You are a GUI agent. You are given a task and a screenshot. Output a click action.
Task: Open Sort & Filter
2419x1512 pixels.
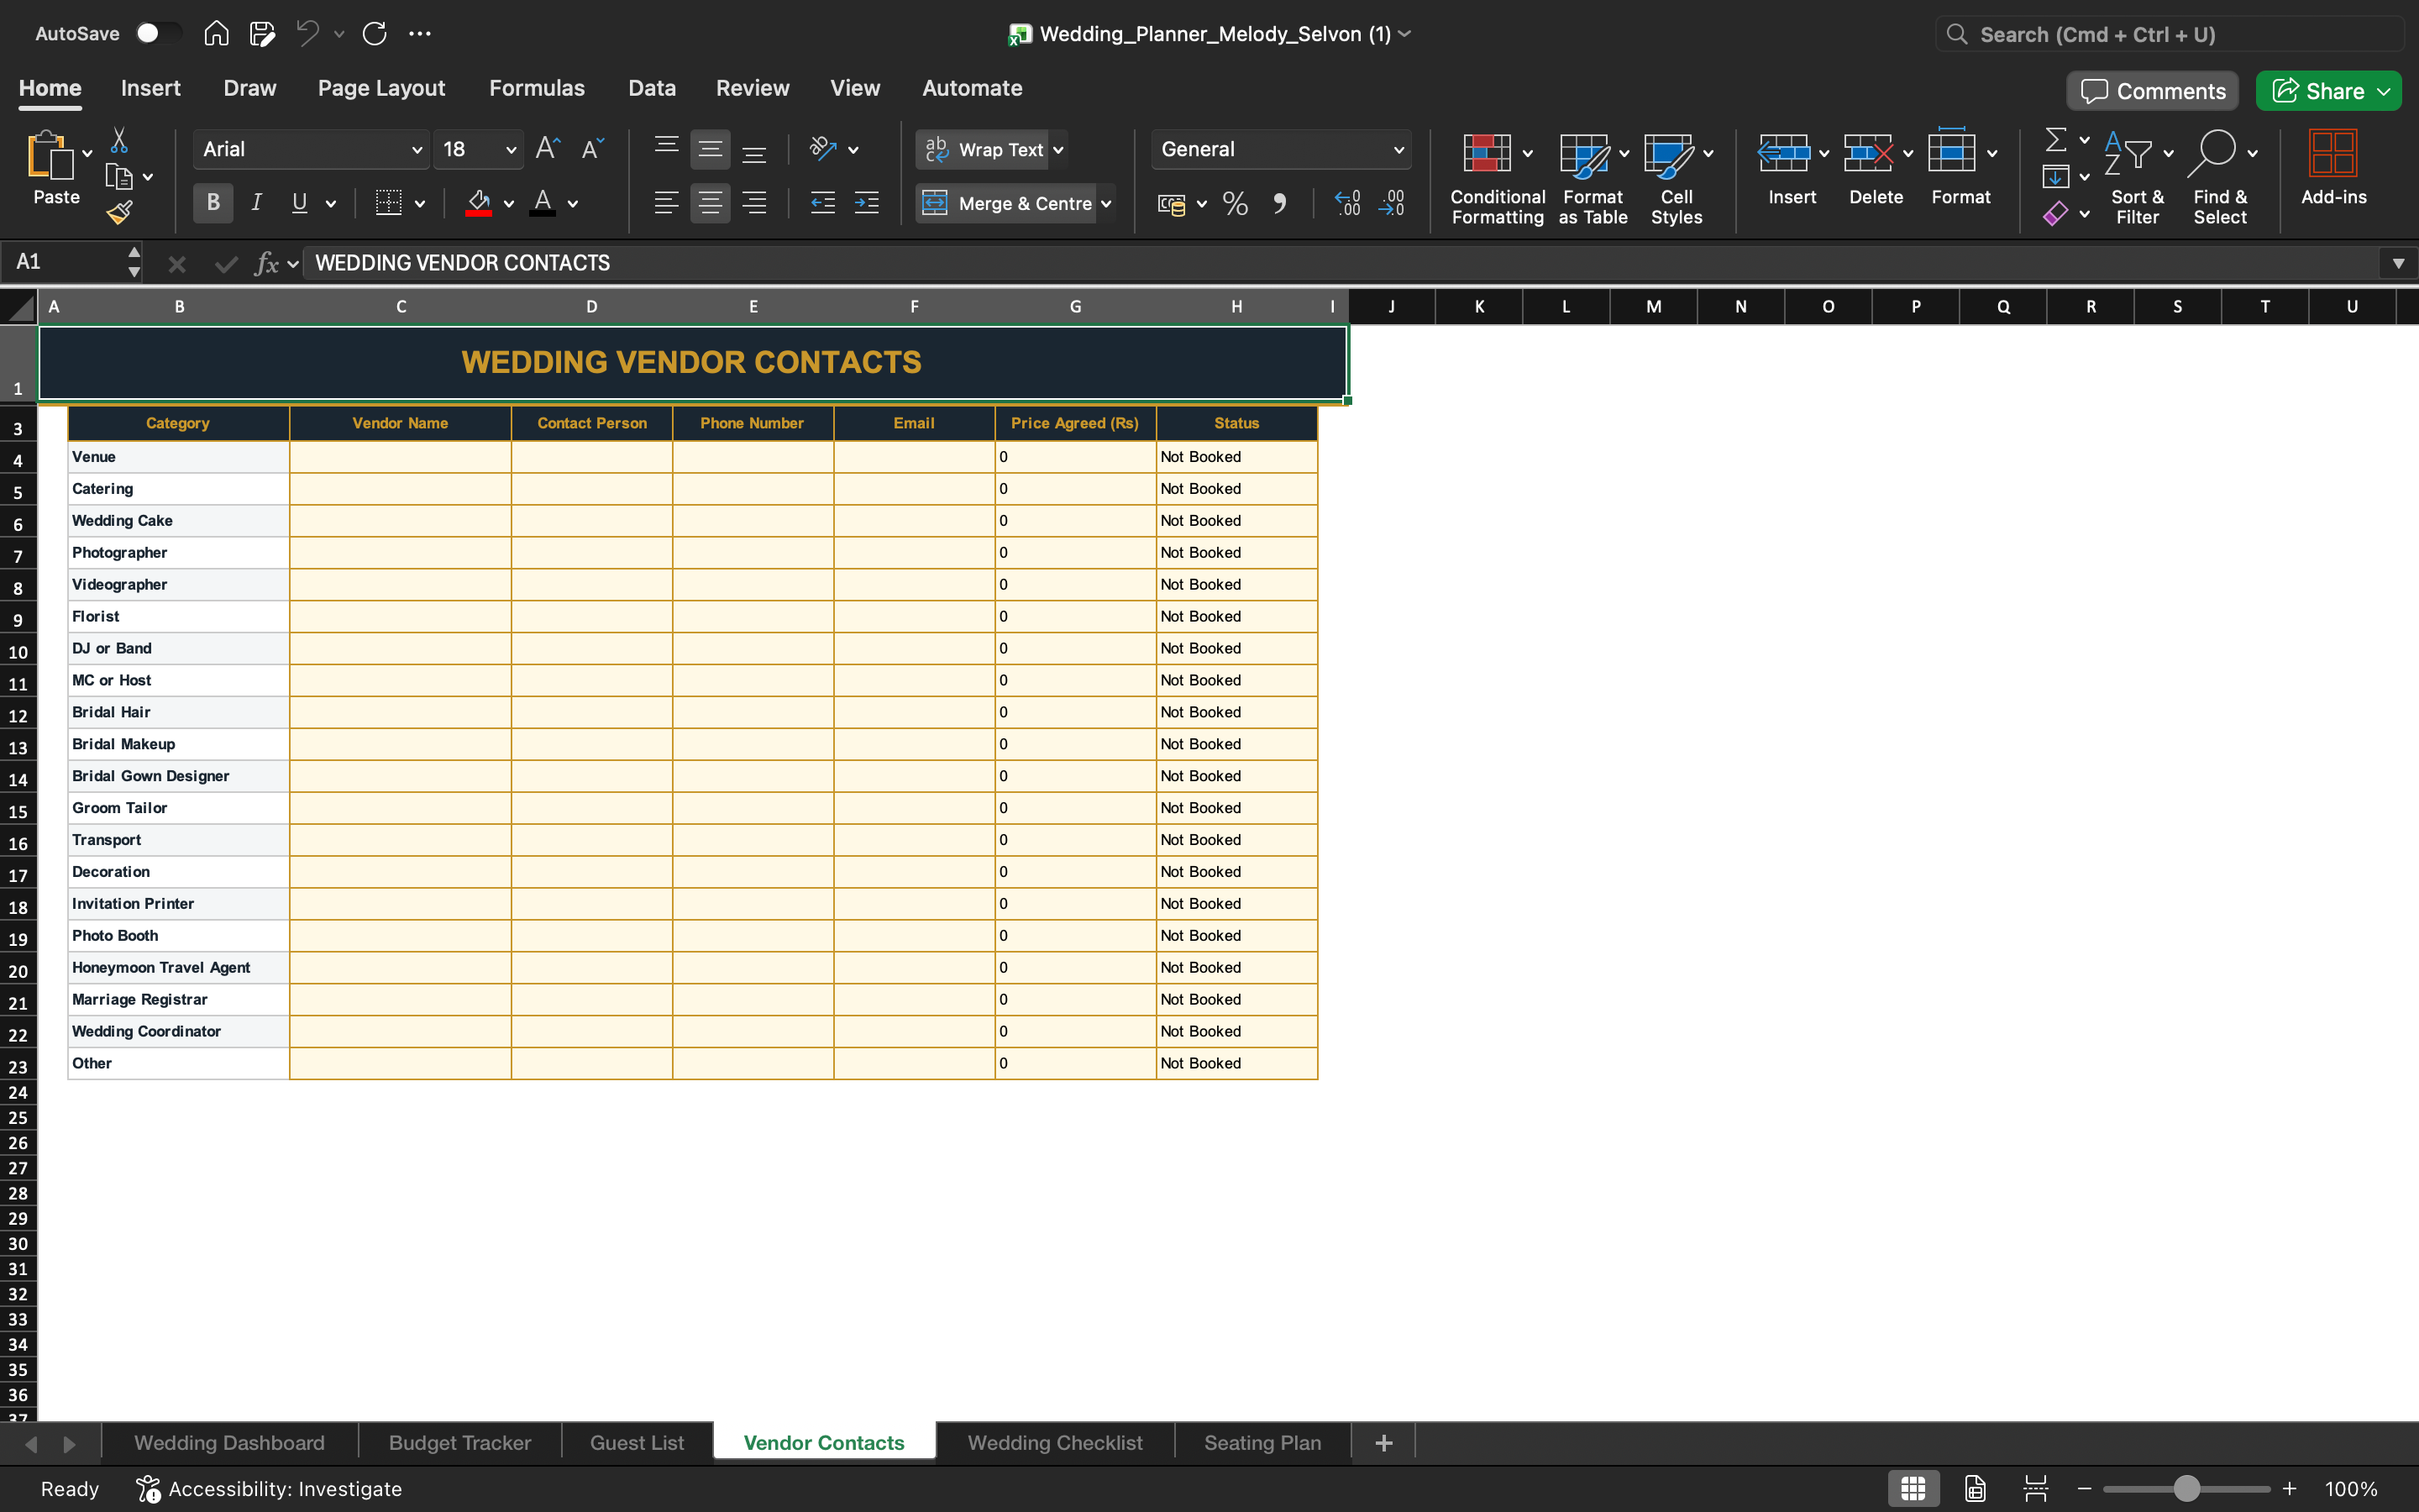2137,178
